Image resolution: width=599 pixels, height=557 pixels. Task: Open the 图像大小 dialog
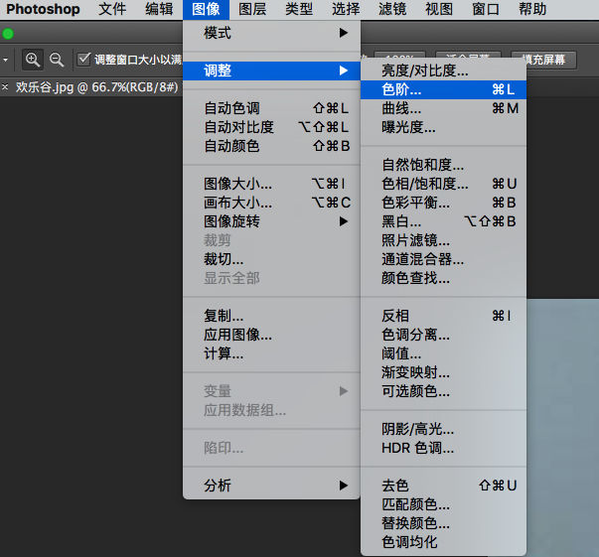tap(271, 184)
